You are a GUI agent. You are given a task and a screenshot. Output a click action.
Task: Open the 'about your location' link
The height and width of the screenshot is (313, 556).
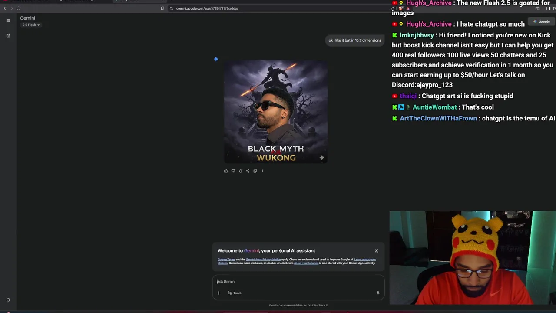[306, 263]
